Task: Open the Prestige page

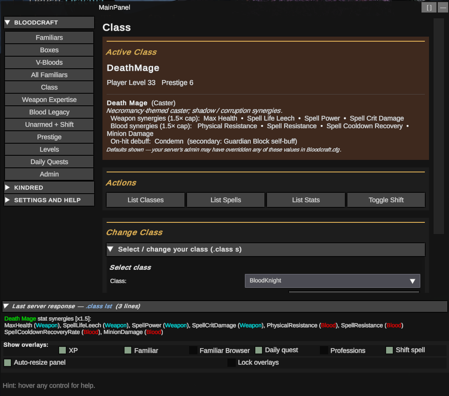Action: pos(49,137)
